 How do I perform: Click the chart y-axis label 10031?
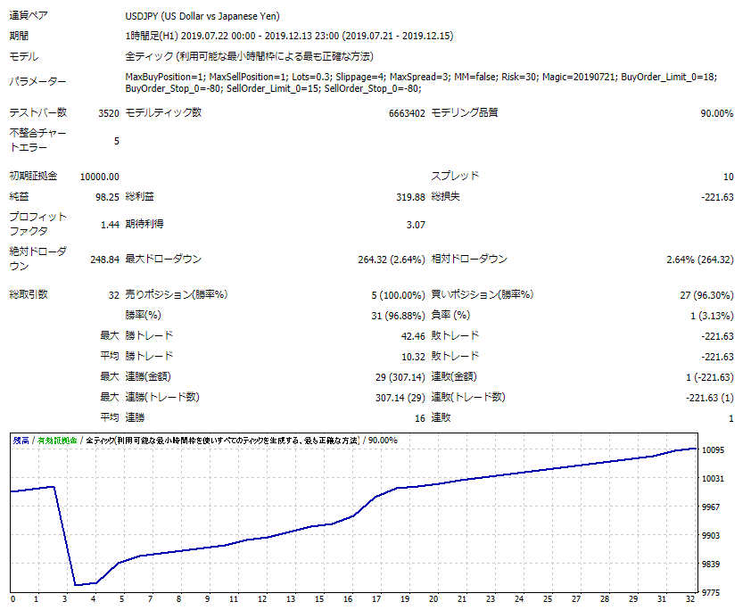click(x=713, y=479)
